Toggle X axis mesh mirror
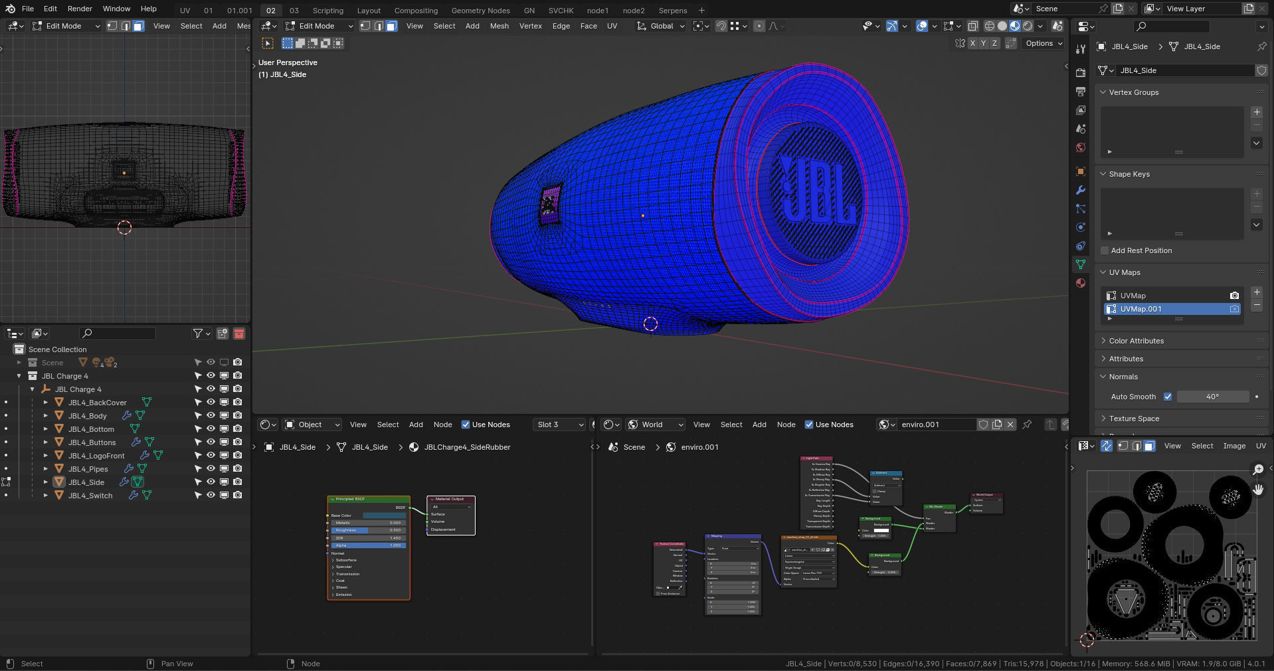This screenshot has width=1274, height=671. 973,43
